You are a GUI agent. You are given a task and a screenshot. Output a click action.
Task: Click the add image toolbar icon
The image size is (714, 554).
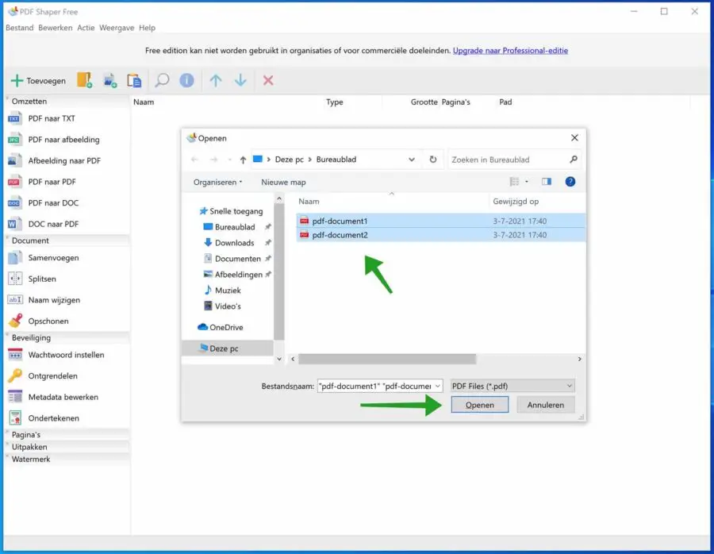pyautogui.click(x=109, y=81)
